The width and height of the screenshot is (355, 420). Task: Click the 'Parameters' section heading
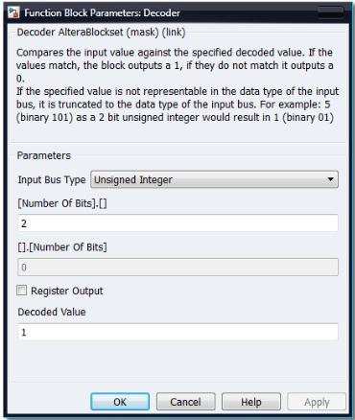[x=44, y=155]
